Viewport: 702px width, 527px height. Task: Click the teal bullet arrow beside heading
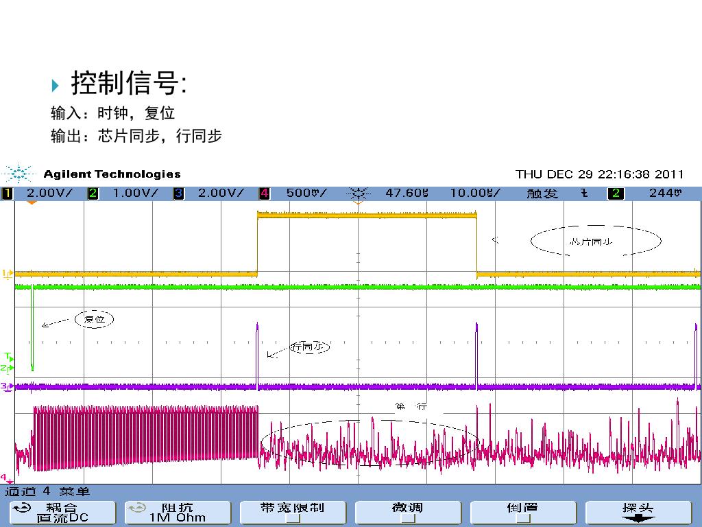pos(55,85)
